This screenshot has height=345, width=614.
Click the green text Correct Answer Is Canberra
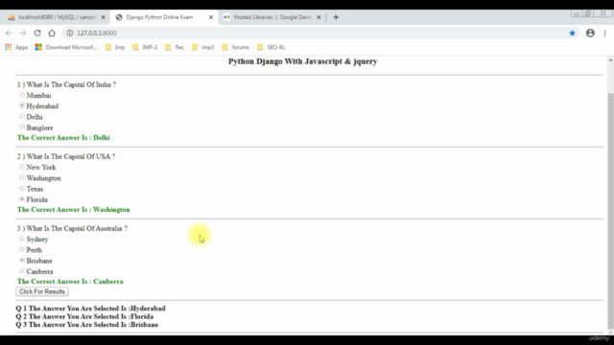[70, 282]
